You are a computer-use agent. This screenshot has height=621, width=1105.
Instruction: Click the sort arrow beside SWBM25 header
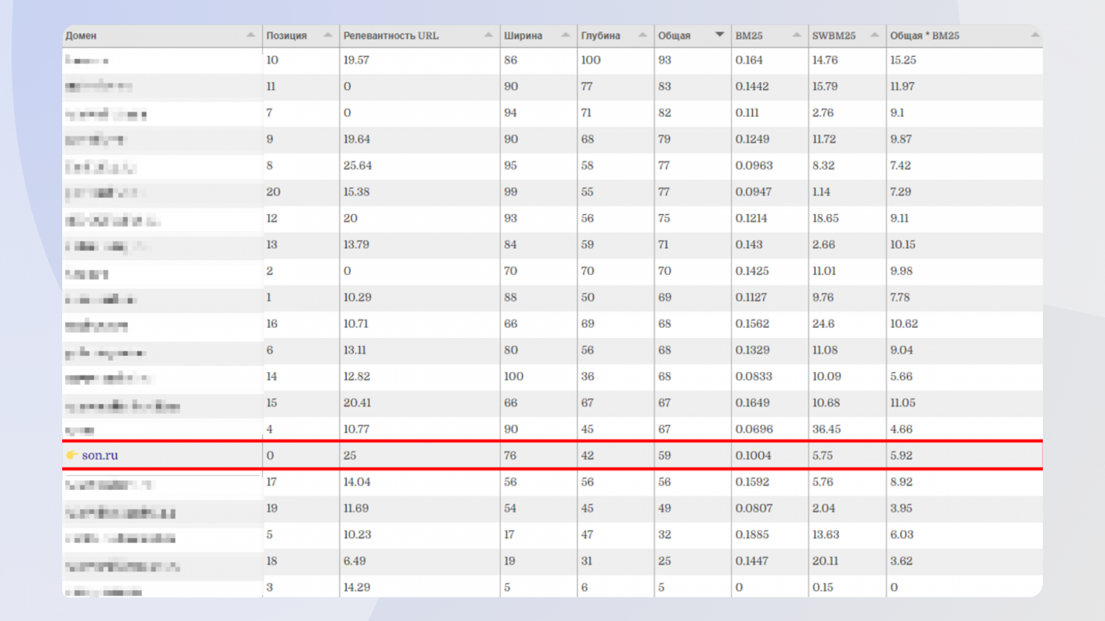click(875, 35)
